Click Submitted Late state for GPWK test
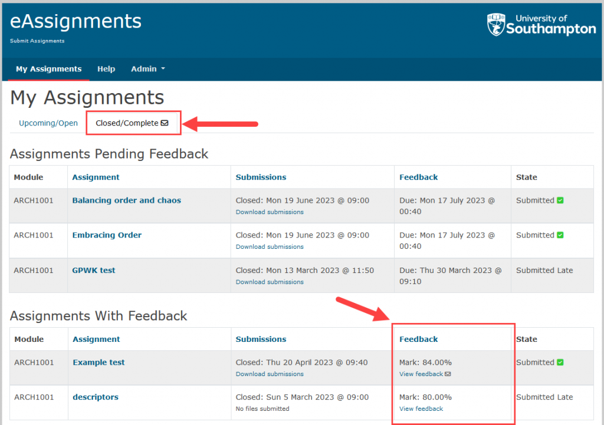The height and width of the screenshot is (425, 604). pos(544,270)
